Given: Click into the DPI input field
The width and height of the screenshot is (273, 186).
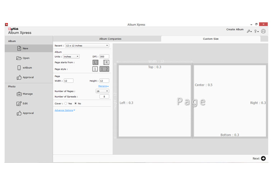Looking at the screenshot, I should pos(104,57).
